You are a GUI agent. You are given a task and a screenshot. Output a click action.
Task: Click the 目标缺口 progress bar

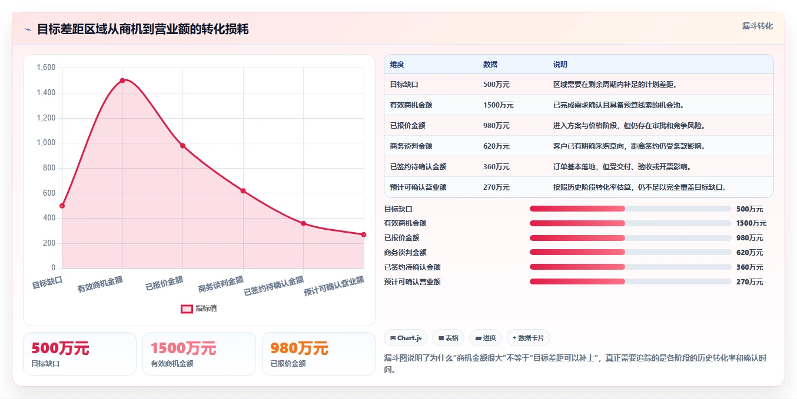(630, 209)
